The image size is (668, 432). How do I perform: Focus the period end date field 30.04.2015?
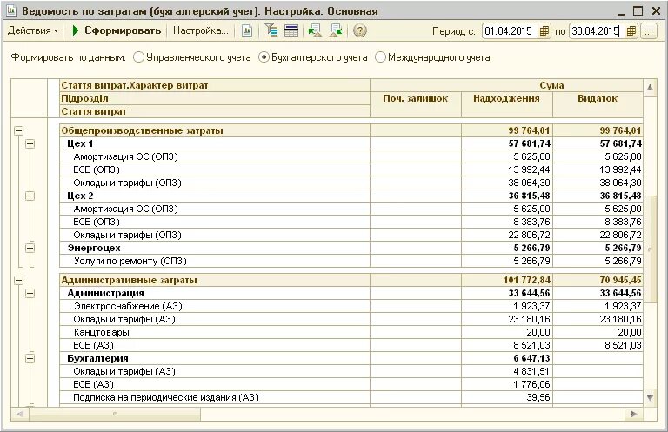(x=597, y=31)
